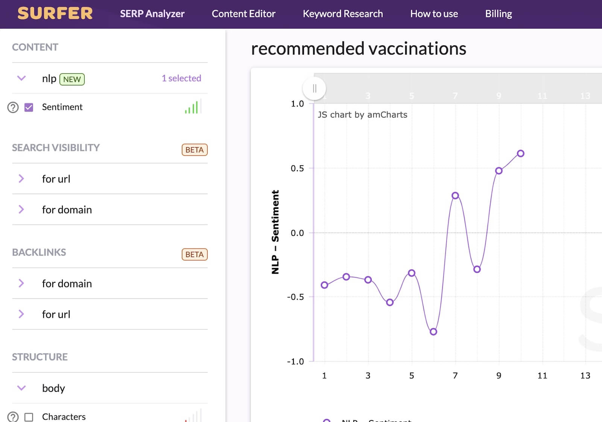The image size is (602, 422).
Task: Click the data point at position 10
Action: pyautogui.click(x=520, y=154)
